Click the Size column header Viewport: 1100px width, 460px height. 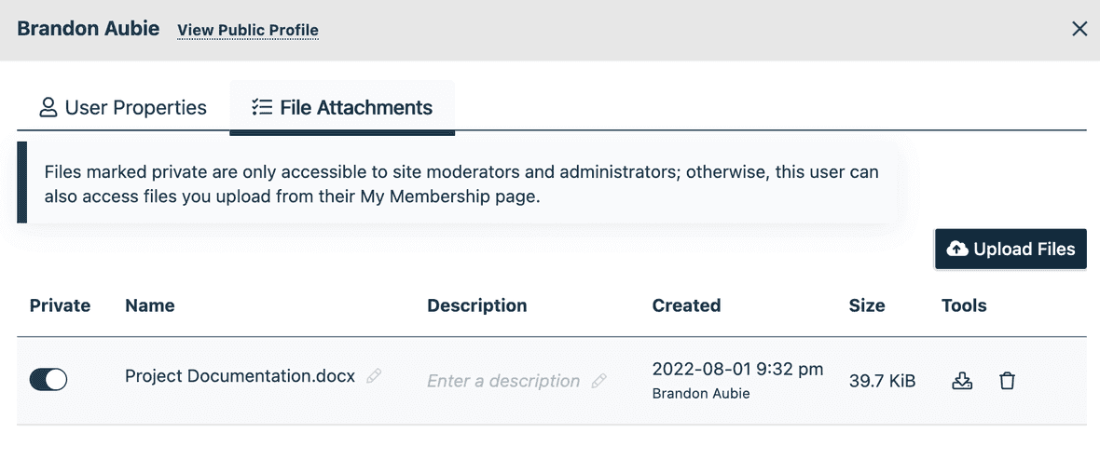(x=867, y=305)
